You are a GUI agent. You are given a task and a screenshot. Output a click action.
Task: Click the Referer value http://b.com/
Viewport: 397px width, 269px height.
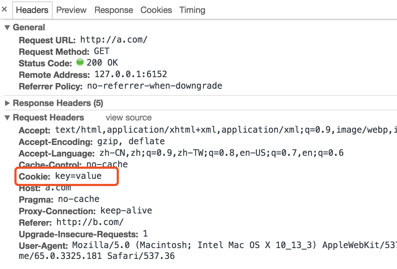90,222
